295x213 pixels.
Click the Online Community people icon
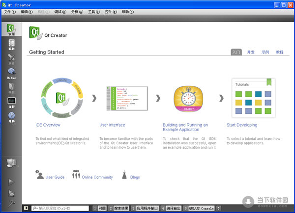[76, 174]
